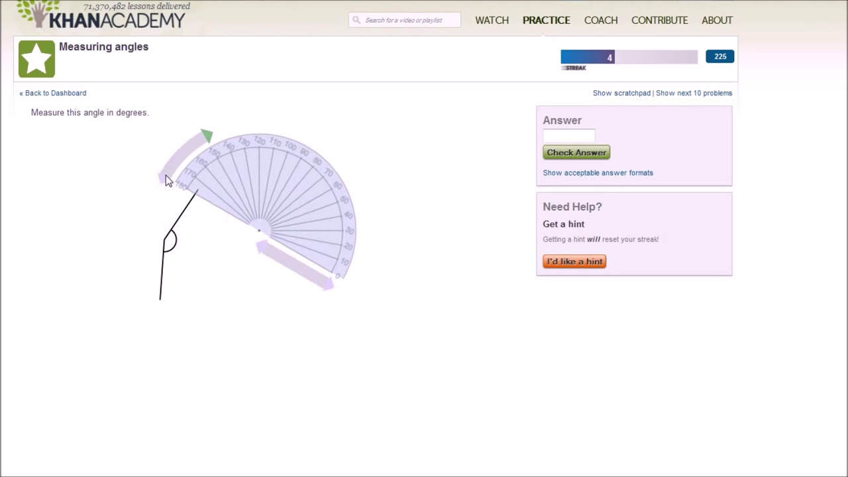
Task: Open the COACH menu
Action: point(601,21)
